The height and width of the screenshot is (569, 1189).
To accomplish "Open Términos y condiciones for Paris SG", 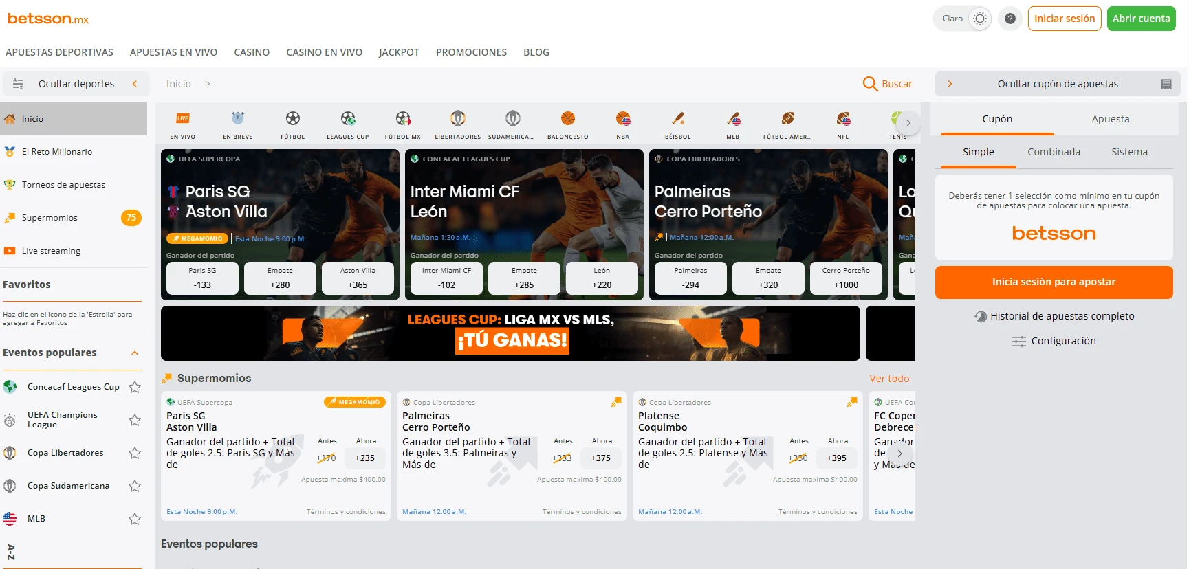I will coord(346,512).
